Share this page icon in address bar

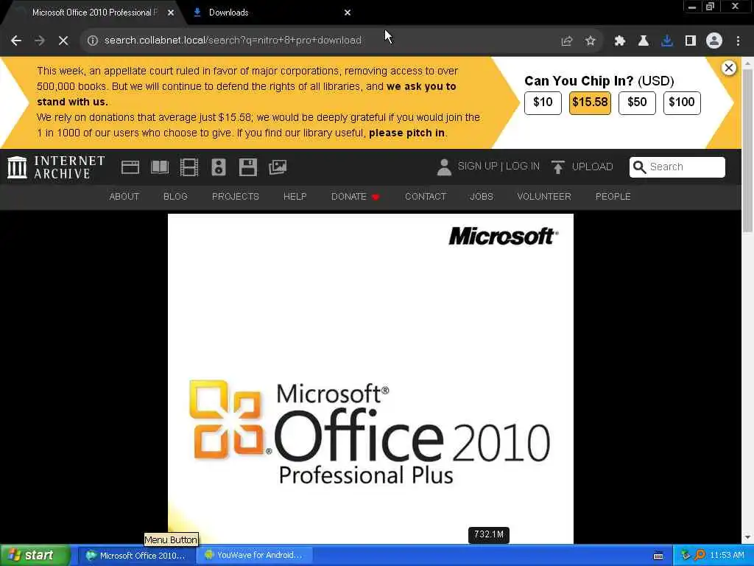(x=567, y=41)
